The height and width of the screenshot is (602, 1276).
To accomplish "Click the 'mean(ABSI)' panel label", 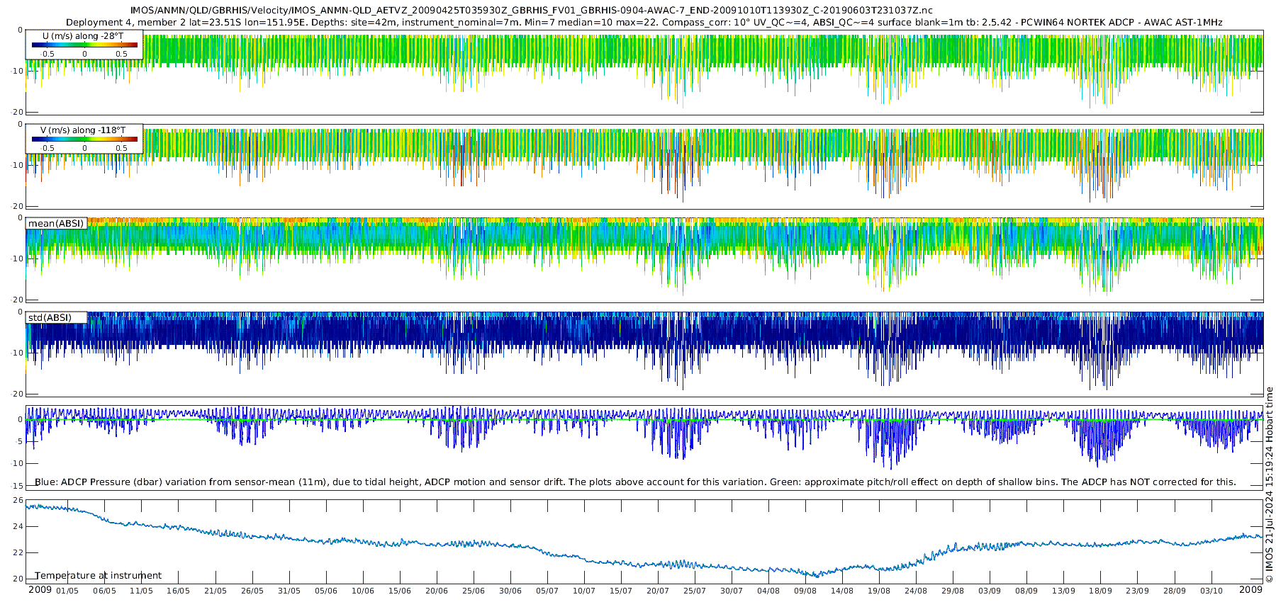I will (x=56, y=224).
